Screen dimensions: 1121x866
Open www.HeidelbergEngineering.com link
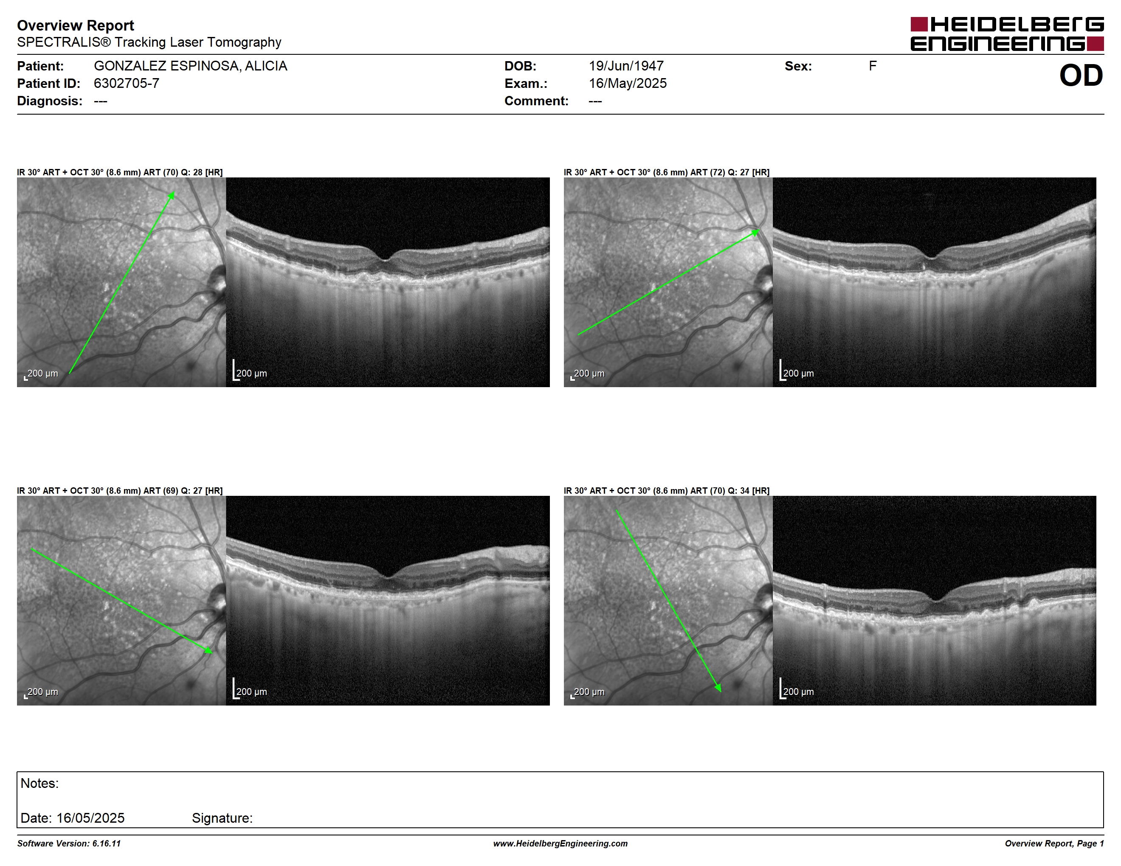click(x=560, y=844)
